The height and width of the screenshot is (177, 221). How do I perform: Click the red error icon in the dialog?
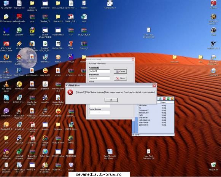click(x=70, y=92)
